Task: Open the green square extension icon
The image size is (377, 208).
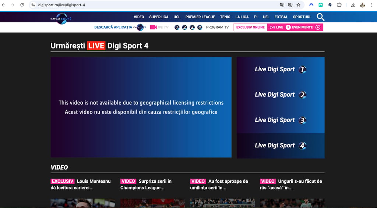Action: pyautogui.click(x=321, y=5)
